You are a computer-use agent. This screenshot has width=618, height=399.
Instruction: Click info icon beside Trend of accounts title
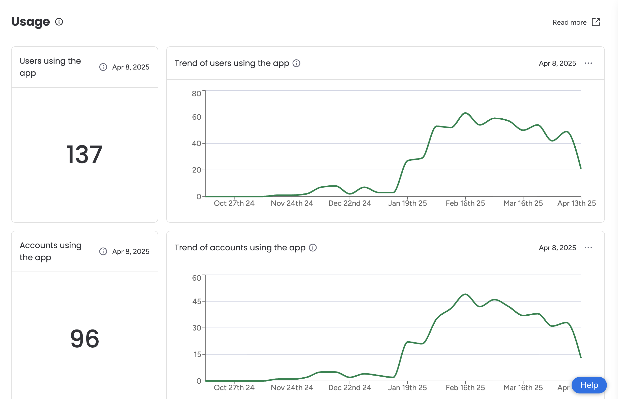pos(313,248)
